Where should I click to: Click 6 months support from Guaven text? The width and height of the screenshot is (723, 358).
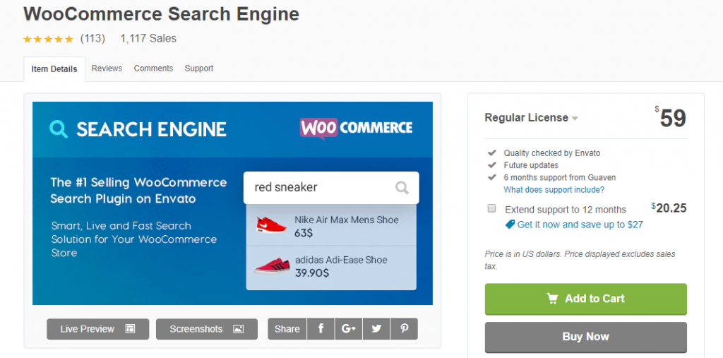(559, 177)
